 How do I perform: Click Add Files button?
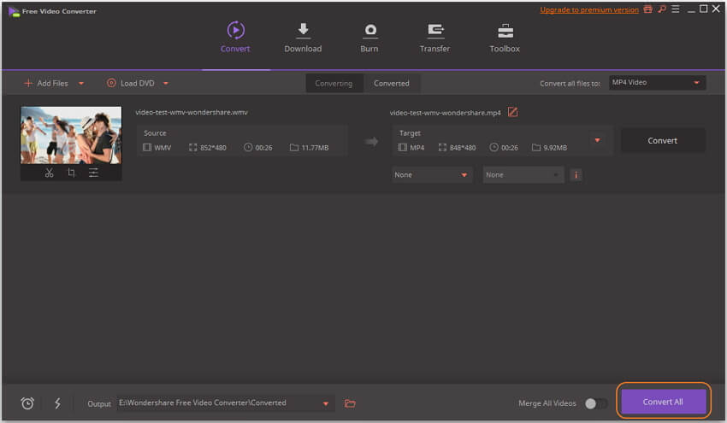pyautogui.click(x=46, y=84)
